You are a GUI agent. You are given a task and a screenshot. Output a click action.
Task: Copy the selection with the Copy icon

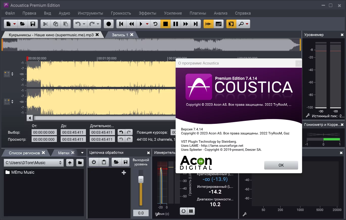[56, 24]
